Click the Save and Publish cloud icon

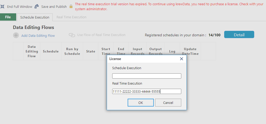pyautogui.click(x=36, y=7)
